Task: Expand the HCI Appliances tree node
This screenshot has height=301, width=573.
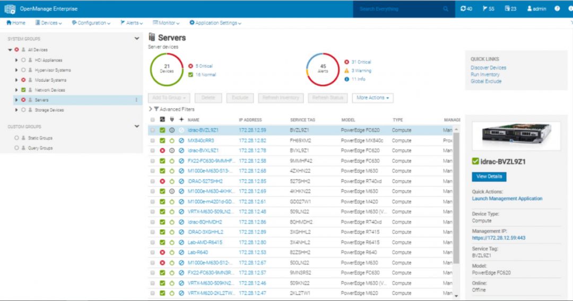Action: [16, 60]
